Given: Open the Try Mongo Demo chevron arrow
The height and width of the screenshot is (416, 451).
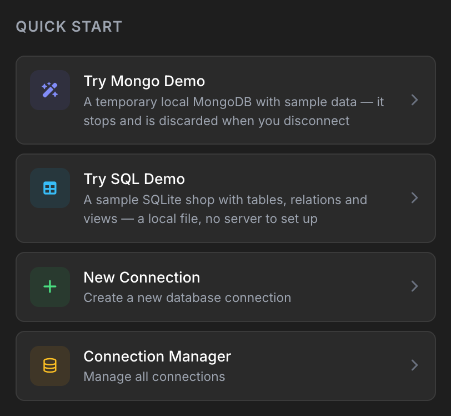Looking at the screenshot, I should click(414, 100).
